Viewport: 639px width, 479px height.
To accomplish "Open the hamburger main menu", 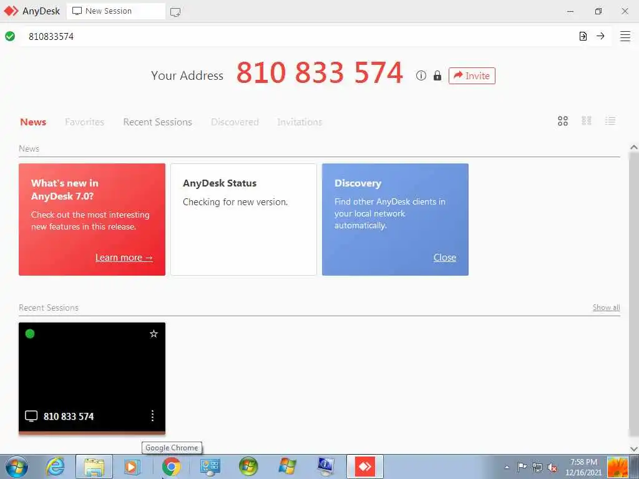I will (625, 36).
